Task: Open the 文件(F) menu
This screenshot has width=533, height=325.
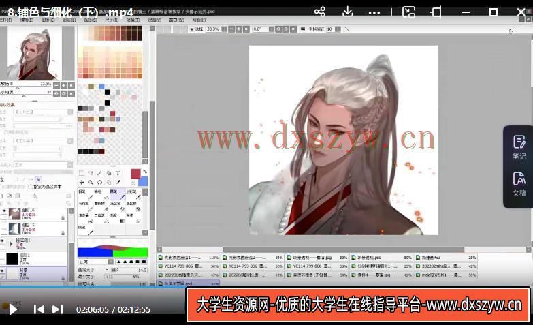Action: point(5,20)
